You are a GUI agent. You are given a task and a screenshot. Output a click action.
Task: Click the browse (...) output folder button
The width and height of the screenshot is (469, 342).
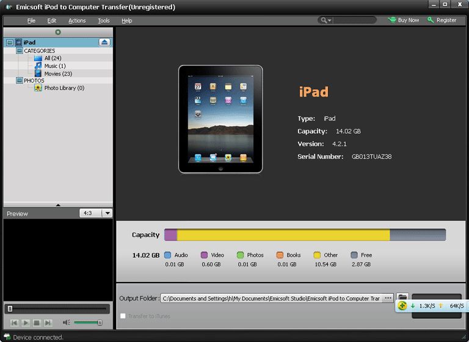pyautogui.click(x=388, y=298)
